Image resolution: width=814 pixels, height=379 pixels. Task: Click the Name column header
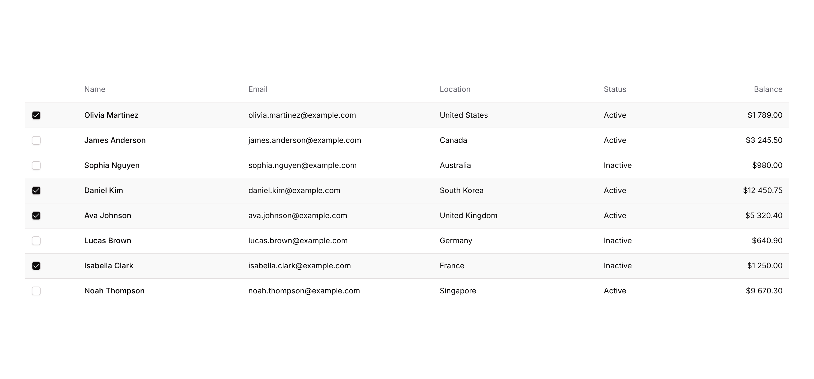click(x=95, y=89)
